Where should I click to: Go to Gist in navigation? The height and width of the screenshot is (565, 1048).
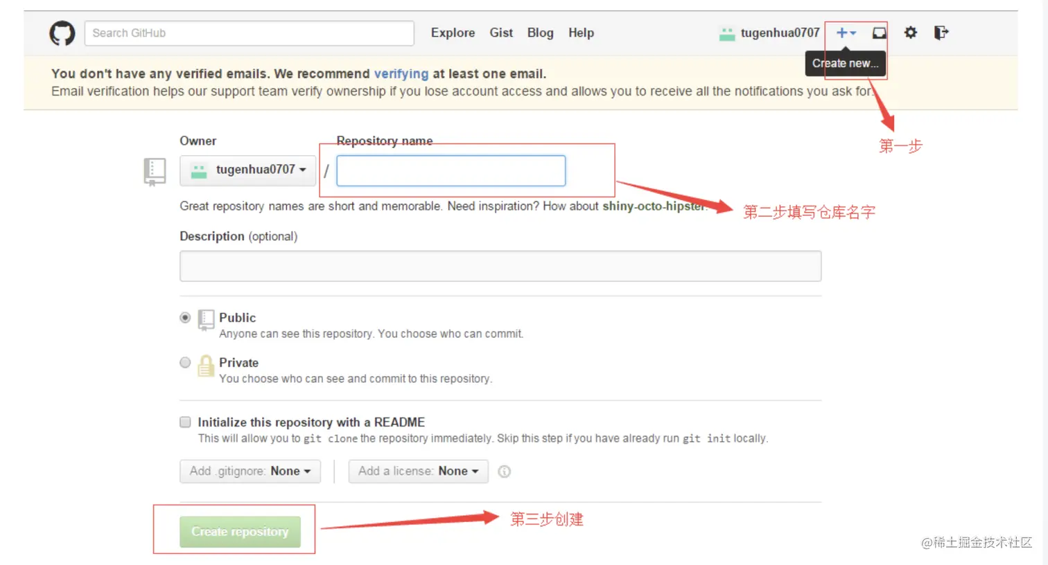point(501,33)
